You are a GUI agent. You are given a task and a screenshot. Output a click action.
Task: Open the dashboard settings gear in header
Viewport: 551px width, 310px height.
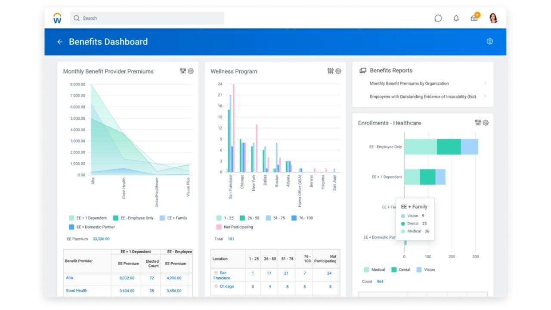coord(490,41)
